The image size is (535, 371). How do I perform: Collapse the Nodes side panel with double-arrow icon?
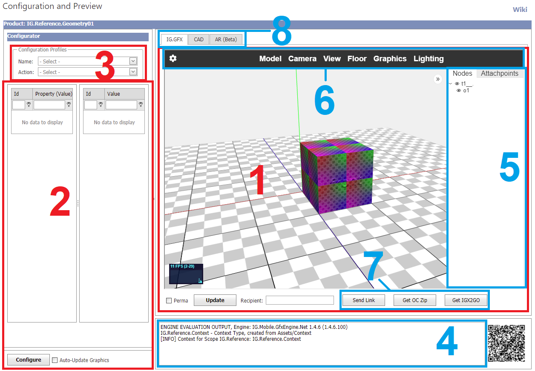(437, 79)
